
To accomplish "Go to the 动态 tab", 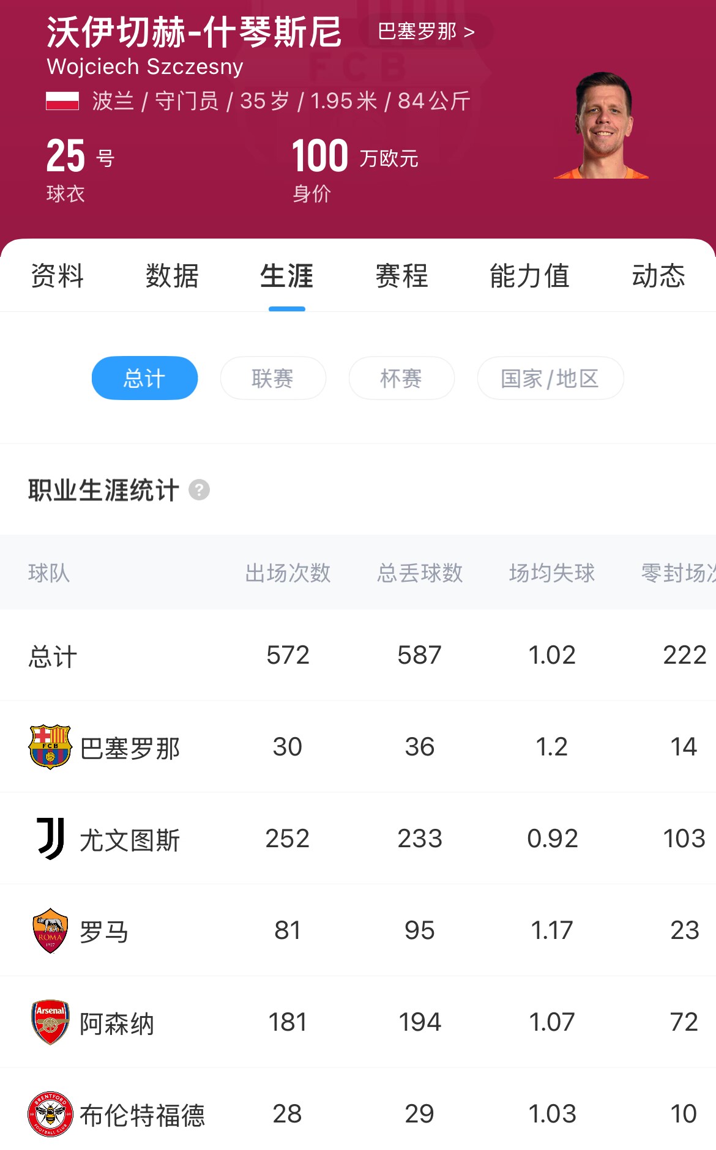I will click(x=658, y=276).
